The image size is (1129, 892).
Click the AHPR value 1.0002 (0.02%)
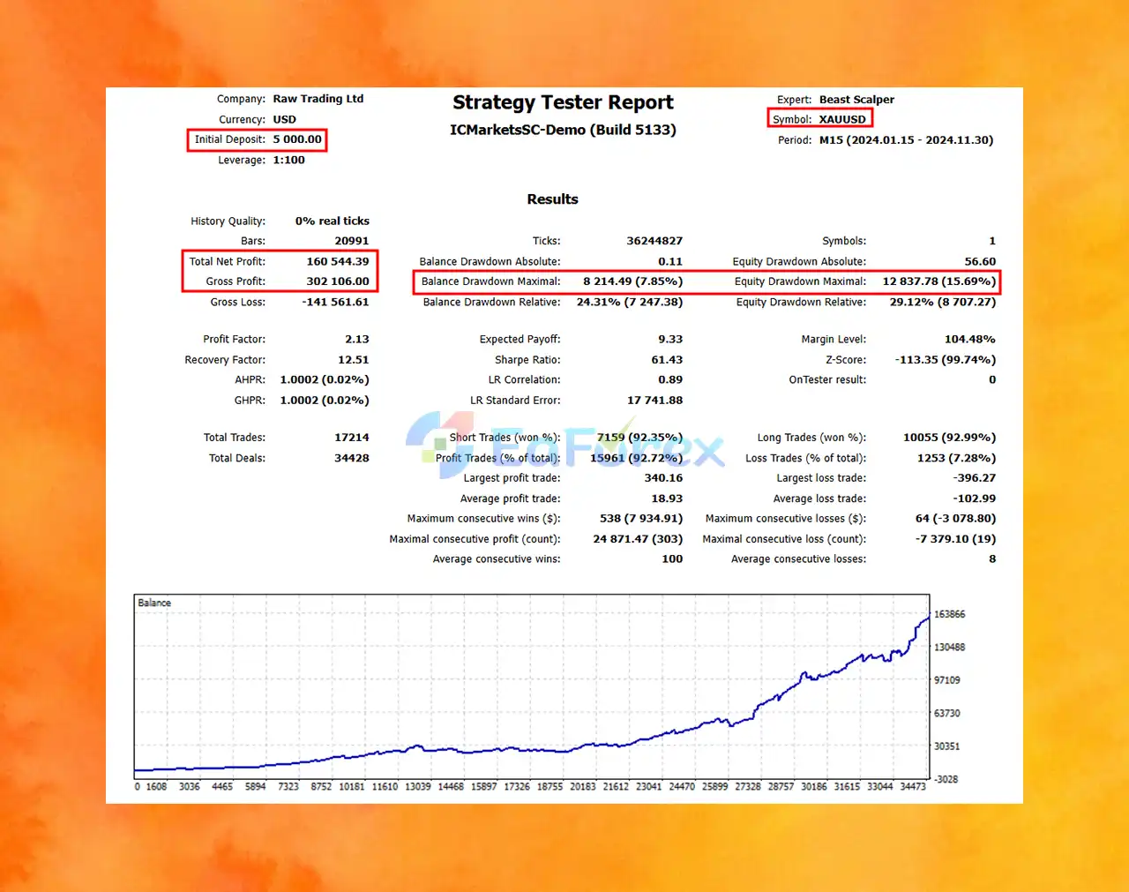[325, 380]
